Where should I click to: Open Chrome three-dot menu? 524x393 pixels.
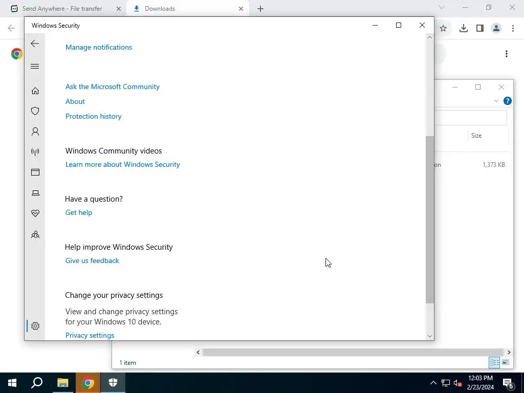pos(513,28)
